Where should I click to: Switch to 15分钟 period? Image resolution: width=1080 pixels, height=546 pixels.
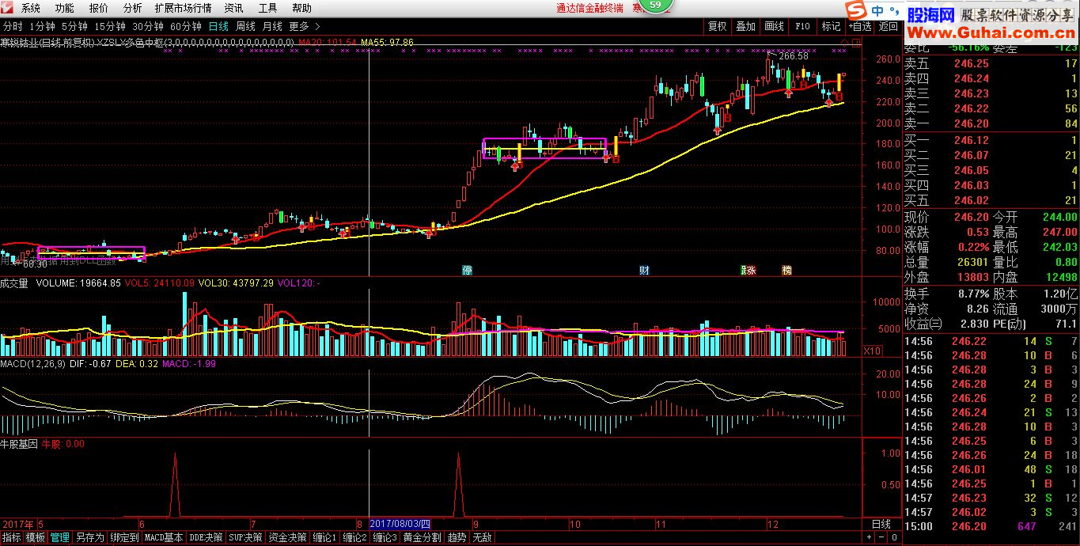point(110,26)
